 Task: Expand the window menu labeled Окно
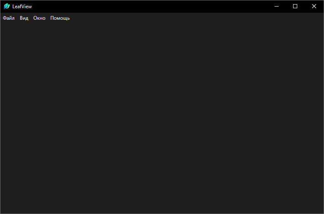point(39,18)
